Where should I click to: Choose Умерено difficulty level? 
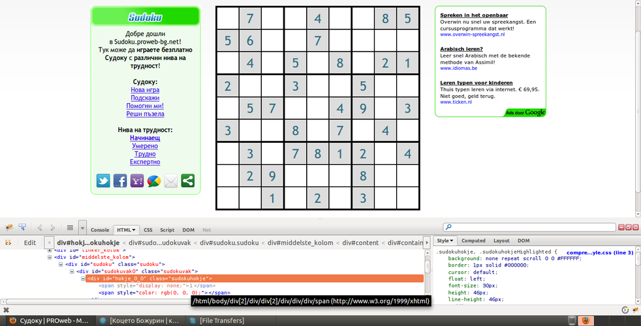tap(145, 146)
